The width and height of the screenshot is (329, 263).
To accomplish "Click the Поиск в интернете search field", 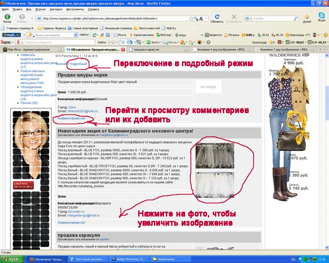I will [x=54, y=35].
